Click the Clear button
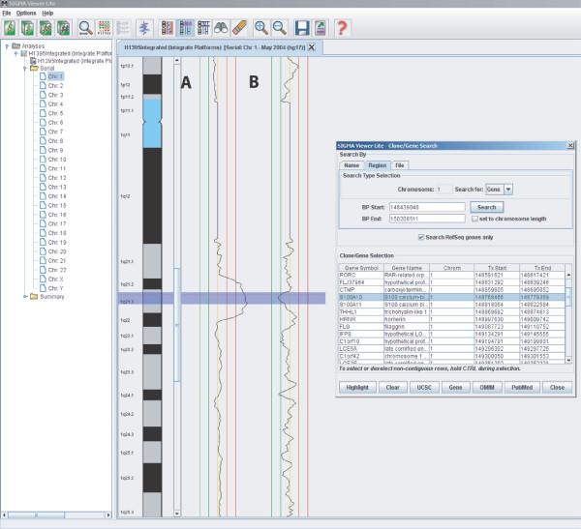Viewport: 581px width, 529px height. [393, 387]
